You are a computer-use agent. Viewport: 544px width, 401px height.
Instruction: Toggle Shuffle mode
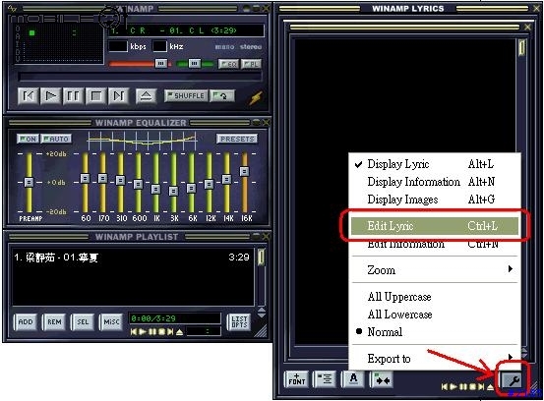click(x=186, y=96)
